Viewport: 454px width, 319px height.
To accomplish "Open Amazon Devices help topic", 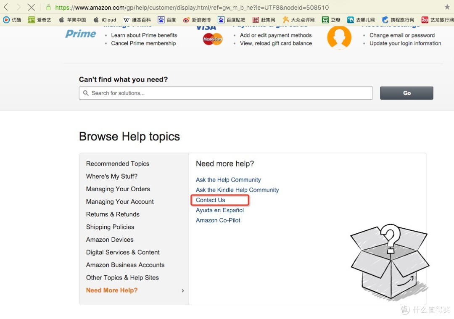I will pos(110,240).
